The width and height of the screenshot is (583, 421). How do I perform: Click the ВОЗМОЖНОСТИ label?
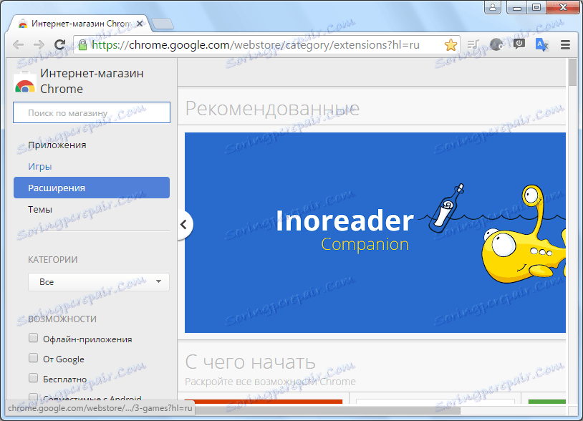click(x=62, y=319)
